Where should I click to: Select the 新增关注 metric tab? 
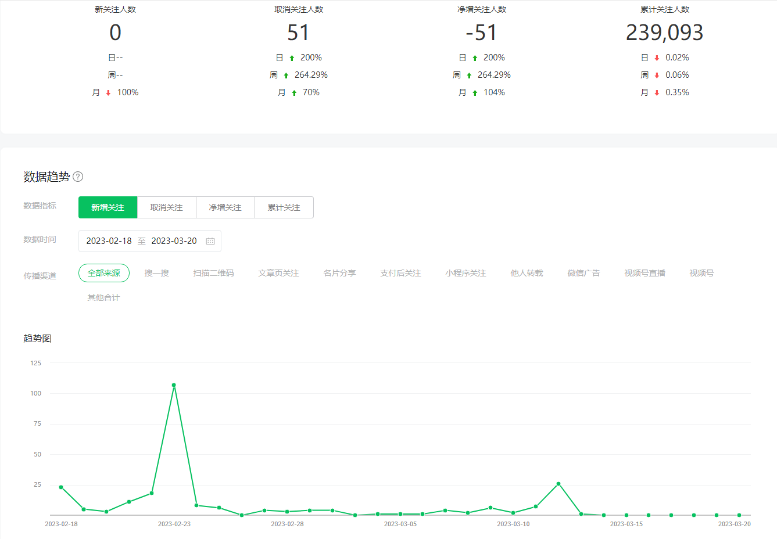(x=108, y=207)
